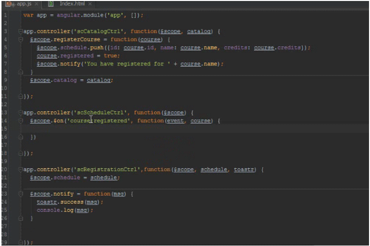
Task: Click 'credits:' key on line 5
Action: (x=237, y=48)
